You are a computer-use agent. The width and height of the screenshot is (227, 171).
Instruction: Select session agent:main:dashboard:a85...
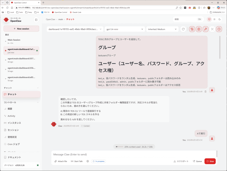21,79
